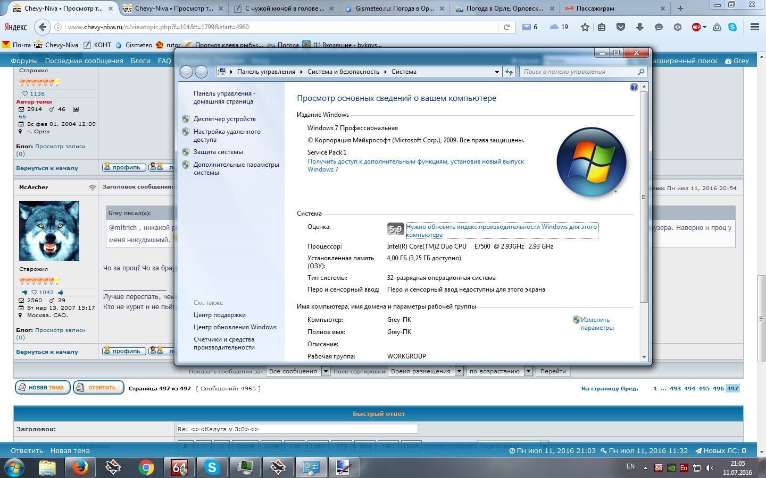Bookmark this page with the star icon
The width and height of the screenshot is (766, 478).
point(585,27)
